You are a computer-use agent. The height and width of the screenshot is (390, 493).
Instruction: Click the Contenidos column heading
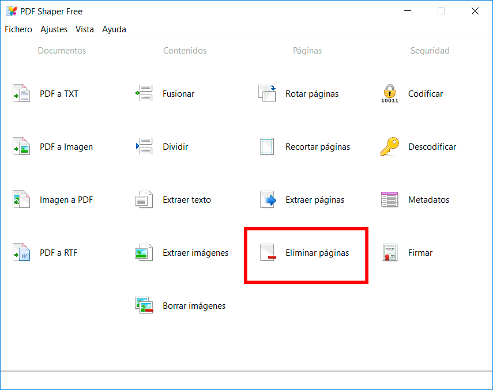185,51
